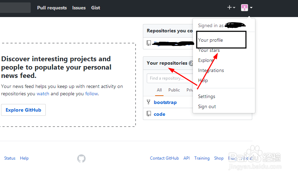The width and height of the screenshot is (298, 177).
Task: Click the pink user avatar icon
Action: pos(245,8)
